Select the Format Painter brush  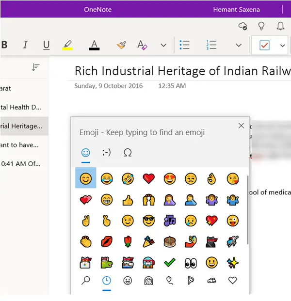click(x=122, y=45)
